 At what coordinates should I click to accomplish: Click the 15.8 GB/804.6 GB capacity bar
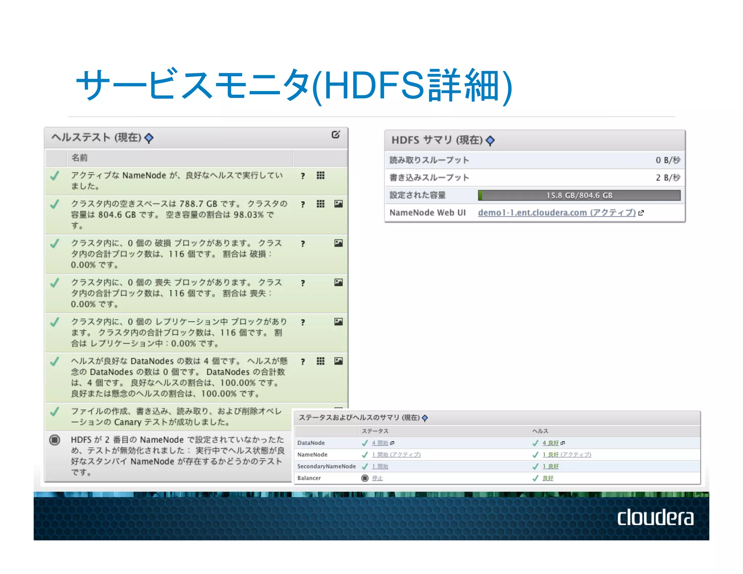[x=579, y=196]
